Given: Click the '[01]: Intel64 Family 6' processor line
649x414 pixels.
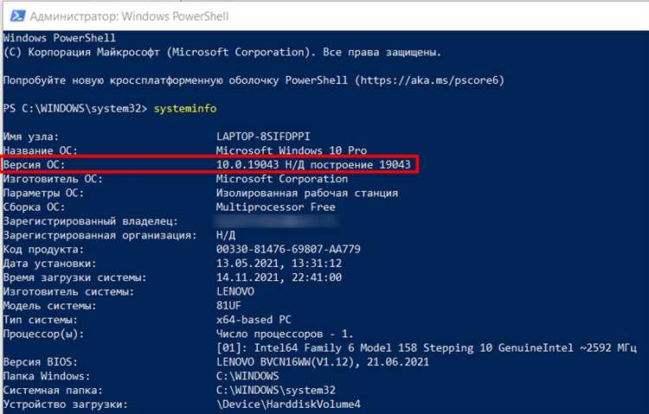Looking at the screenshot, I should pyautogui.click(x=427, y=347).
